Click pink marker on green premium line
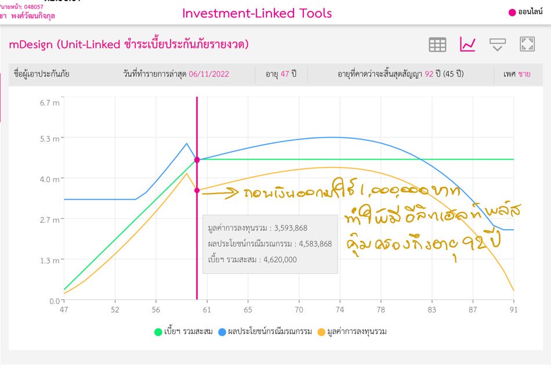 click(197, 160)
